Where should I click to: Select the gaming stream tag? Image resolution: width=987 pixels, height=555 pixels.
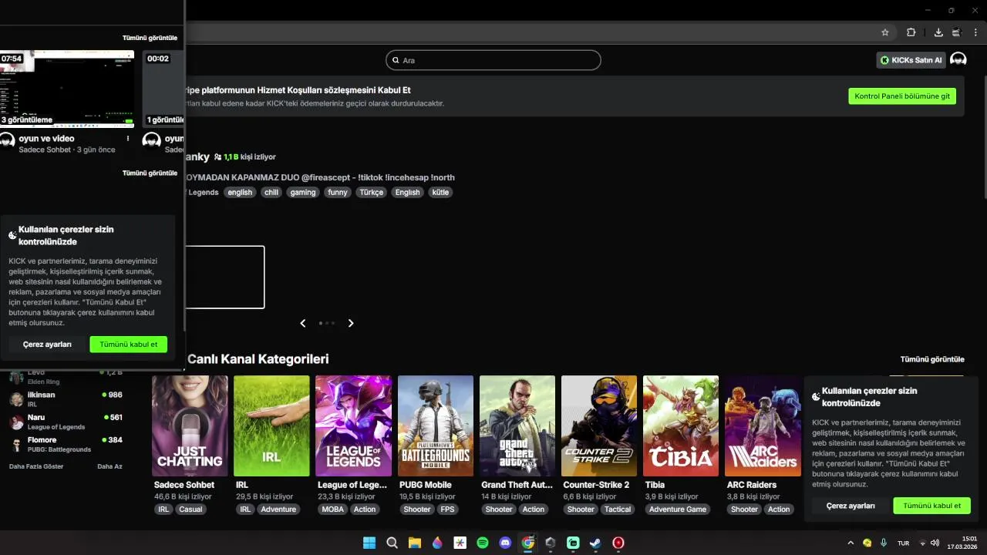tap(303, 193)
